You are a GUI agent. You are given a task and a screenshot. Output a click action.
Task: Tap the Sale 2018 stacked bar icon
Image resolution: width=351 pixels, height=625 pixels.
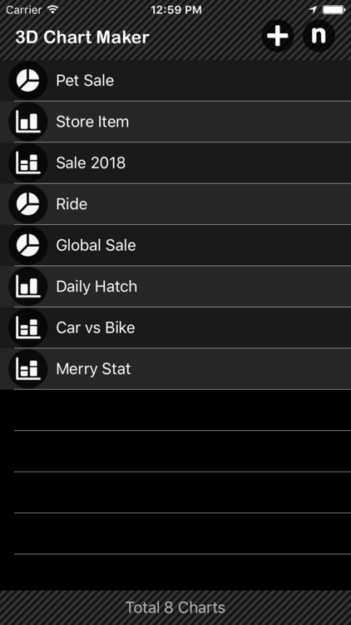[x=27, y=163]
